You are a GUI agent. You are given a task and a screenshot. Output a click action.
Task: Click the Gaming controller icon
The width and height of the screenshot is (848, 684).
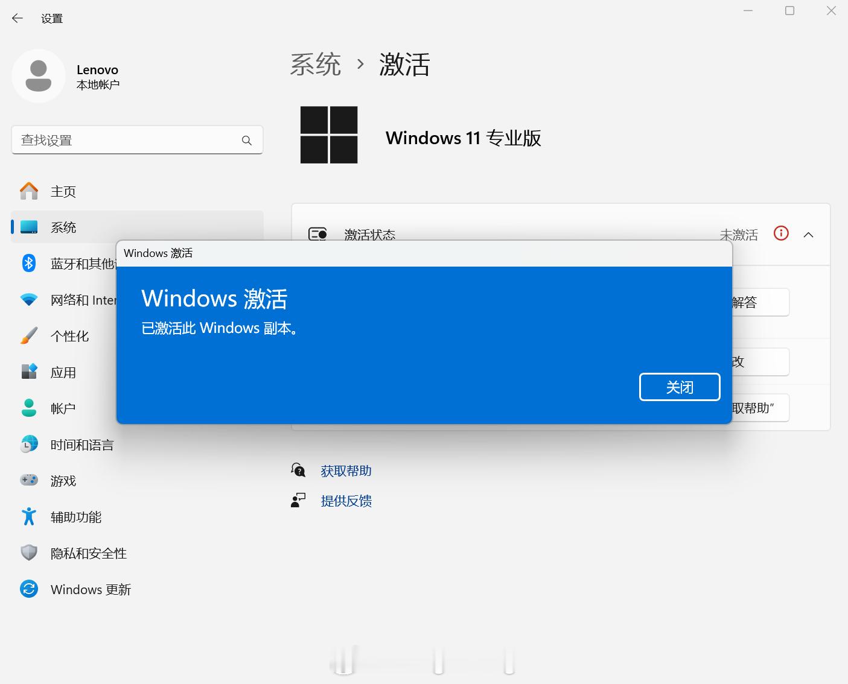[x=29, y=481]
